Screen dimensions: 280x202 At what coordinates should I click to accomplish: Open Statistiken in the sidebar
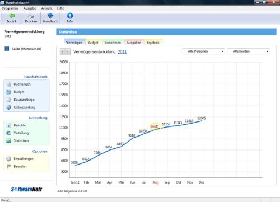pyautogui.click(x=21, y=140)
